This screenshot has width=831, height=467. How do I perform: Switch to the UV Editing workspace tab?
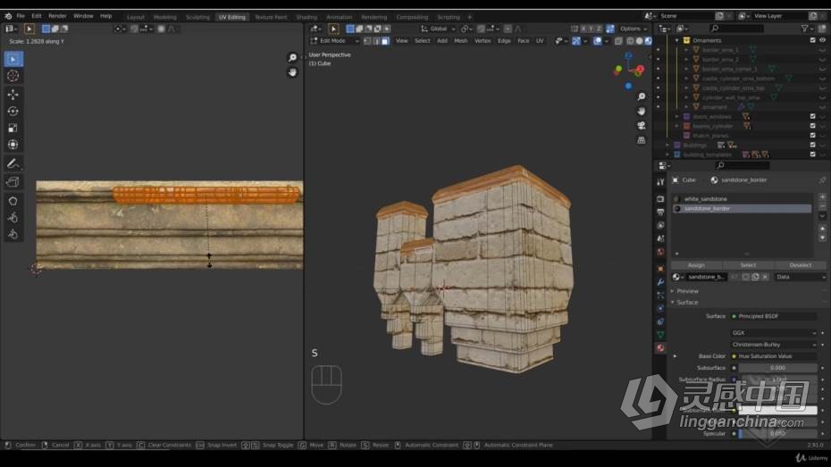click(x=232, y=17)
